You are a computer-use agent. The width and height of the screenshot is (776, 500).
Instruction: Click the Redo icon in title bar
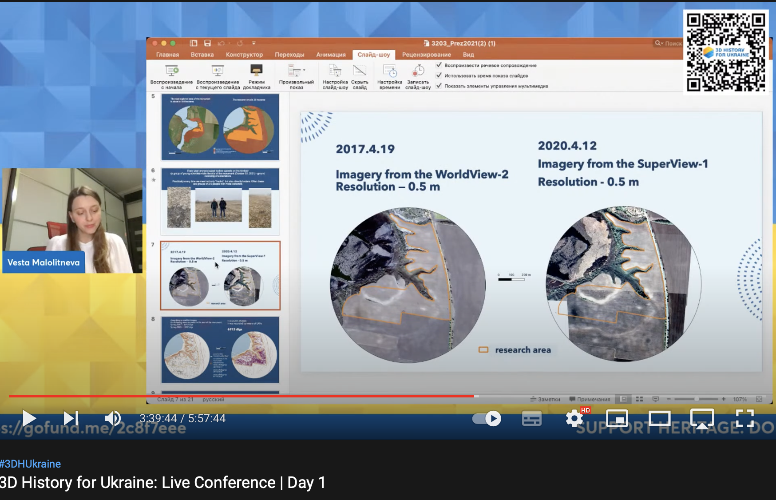pos(240,43)
